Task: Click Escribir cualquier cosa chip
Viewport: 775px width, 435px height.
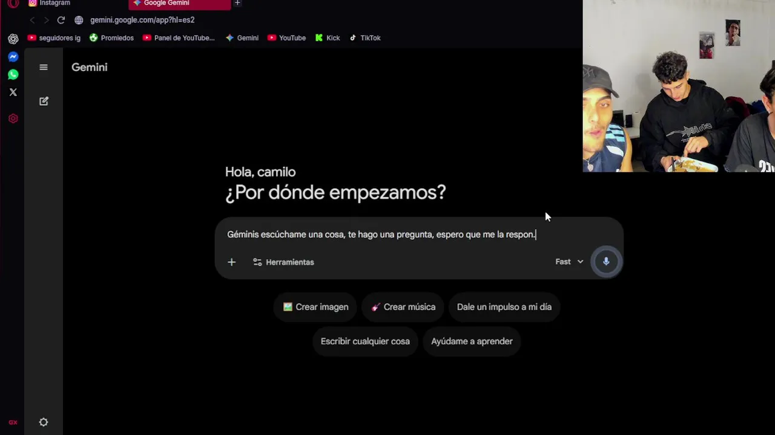Action: coord(365,341)
